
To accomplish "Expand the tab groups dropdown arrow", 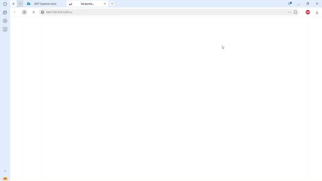I will (20, 4).
